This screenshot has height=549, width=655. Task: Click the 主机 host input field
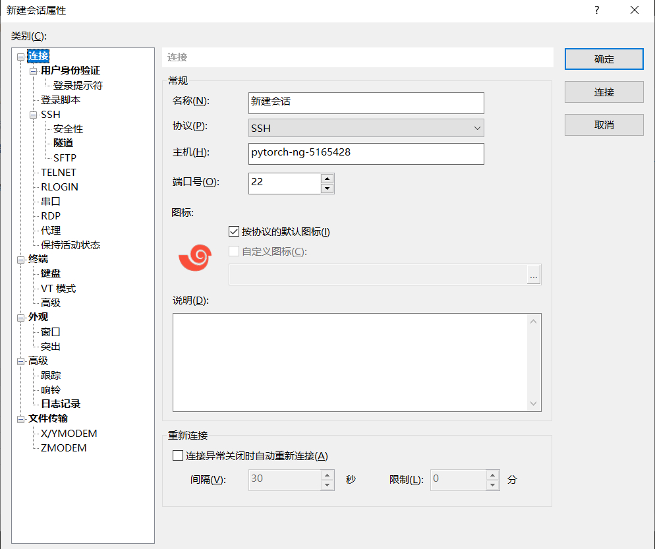(366, 154)
